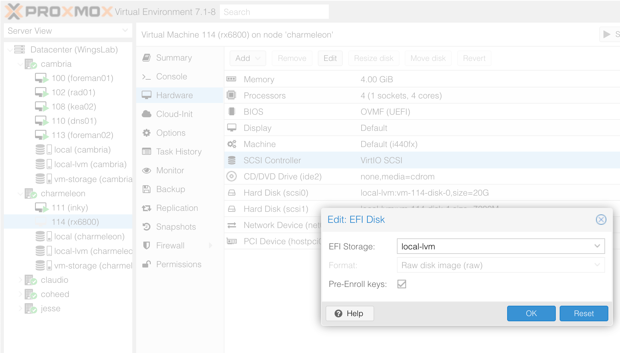Click the Machine gears icon
Viewport: 620px width, 353px height.
pyautogui.click(x=232, y=144)
